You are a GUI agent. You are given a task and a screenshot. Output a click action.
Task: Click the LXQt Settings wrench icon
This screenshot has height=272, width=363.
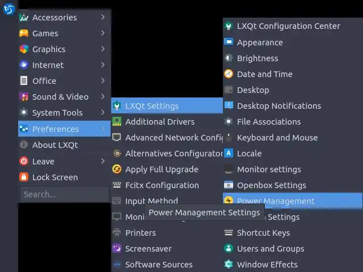click(x=117, y=106)
